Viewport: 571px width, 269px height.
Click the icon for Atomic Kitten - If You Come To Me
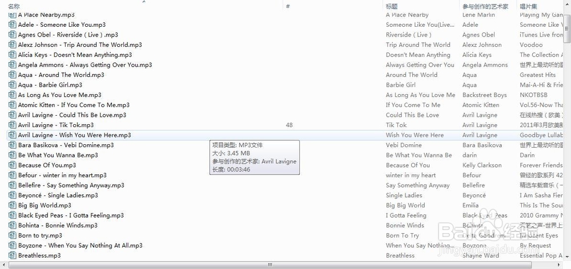click(13, 105)
